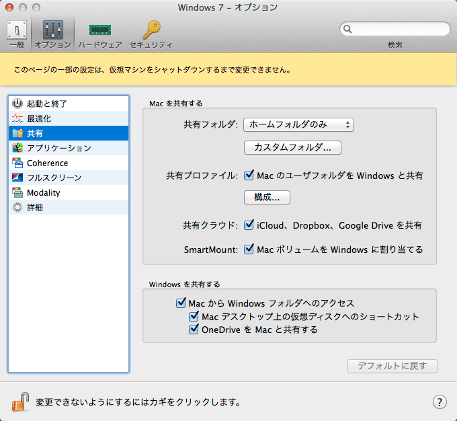
Task: Toggle Mac のユーザフォルダを Windows と共有 checkbox
Action: 249,176
